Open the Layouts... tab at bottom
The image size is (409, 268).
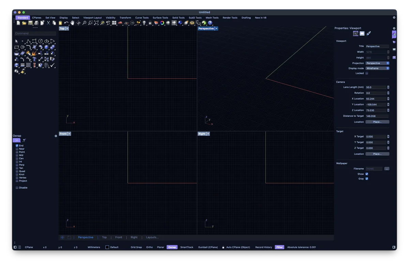pyautogui.click(x=152, y=237)
